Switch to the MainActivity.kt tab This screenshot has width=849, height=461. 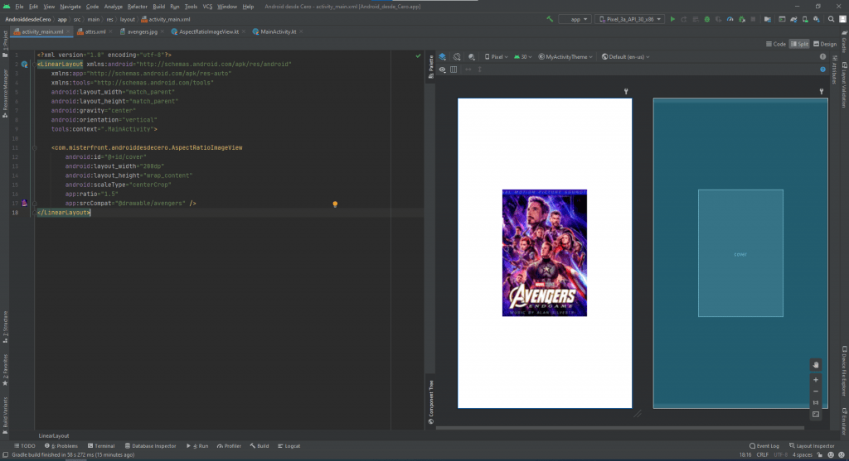click(x=278, y=32)
